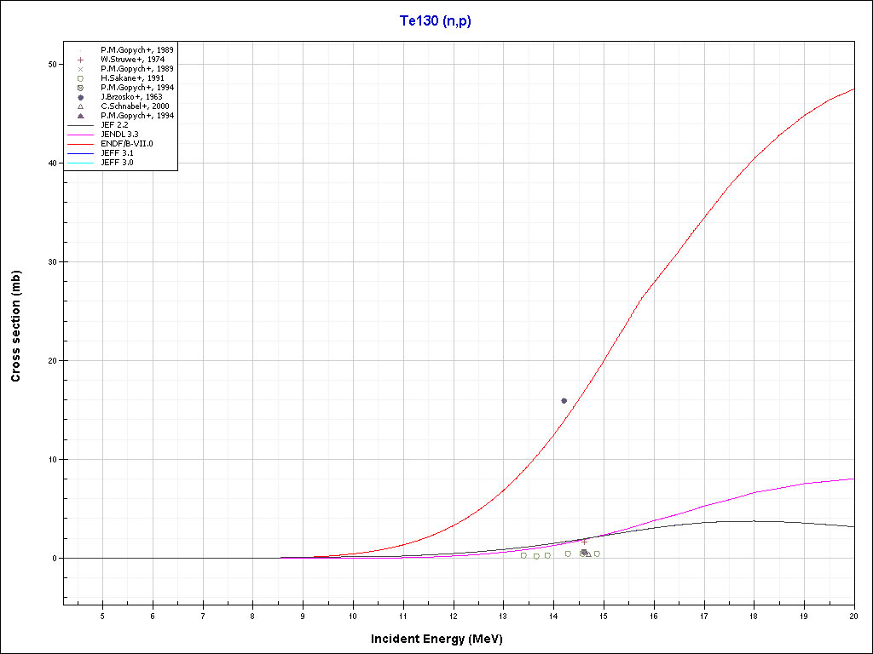
Task: Click the 20 tick label on the x-axis
Action: pyautogui.click(x=853, y=616)
